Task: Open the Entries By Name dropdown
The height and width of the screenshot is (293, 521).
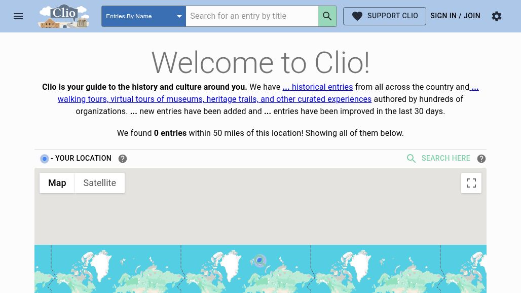Action: (x=143, y=16)
